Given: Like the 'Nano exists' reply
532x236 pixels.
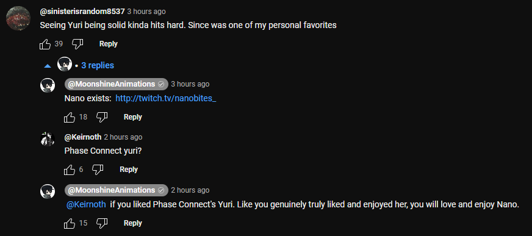Looking at the screenshot, I should [69, 117].
